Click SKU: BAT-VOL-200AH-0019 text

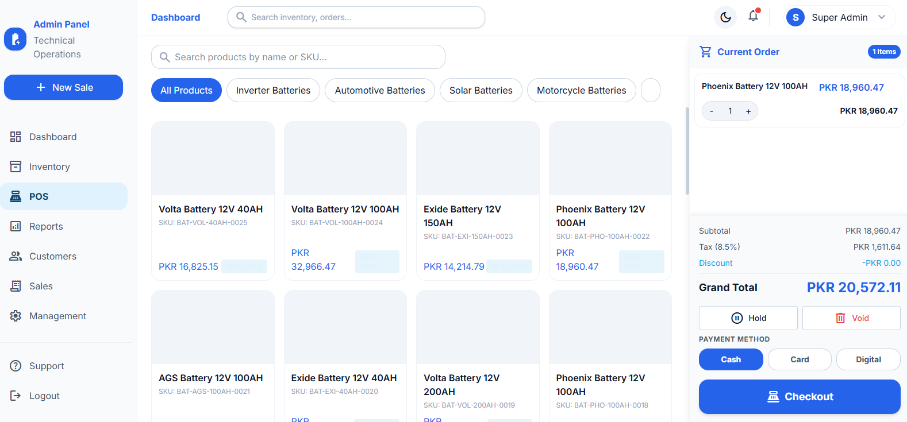(x=469, y=405)
